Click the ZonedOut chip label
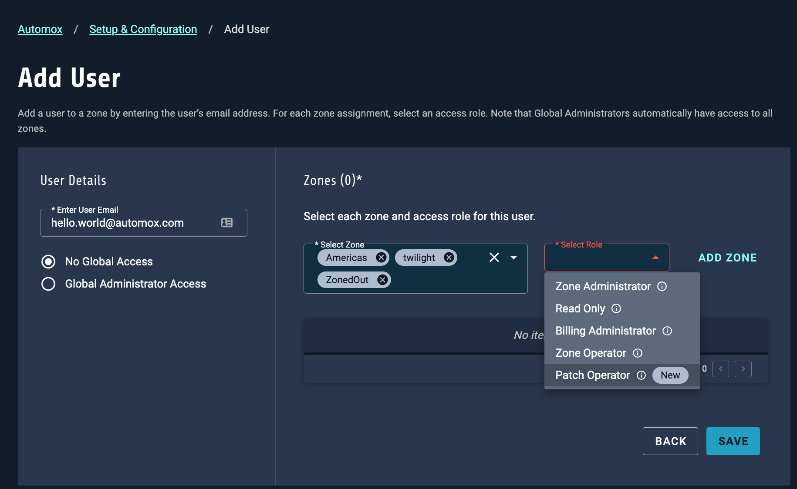 347,280
